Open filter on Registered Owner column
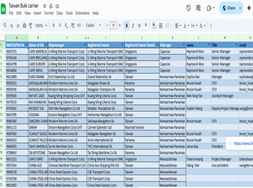The width and height of the screenshot is (253, 188). tap(122, 45)
